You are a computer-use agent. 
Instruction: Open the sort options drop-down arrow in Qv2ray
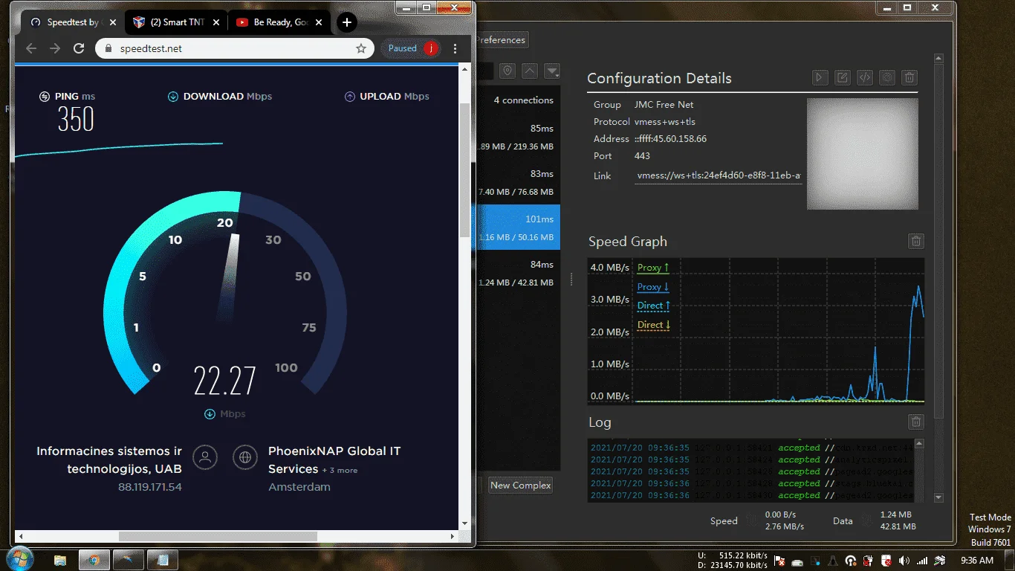click(x=552, y=71)
